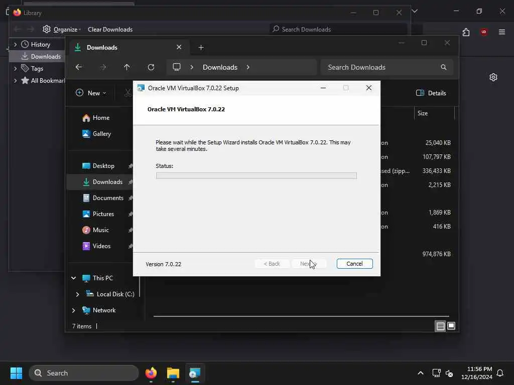
Task: Open the Windows Start menu
Action: [16, 373]
